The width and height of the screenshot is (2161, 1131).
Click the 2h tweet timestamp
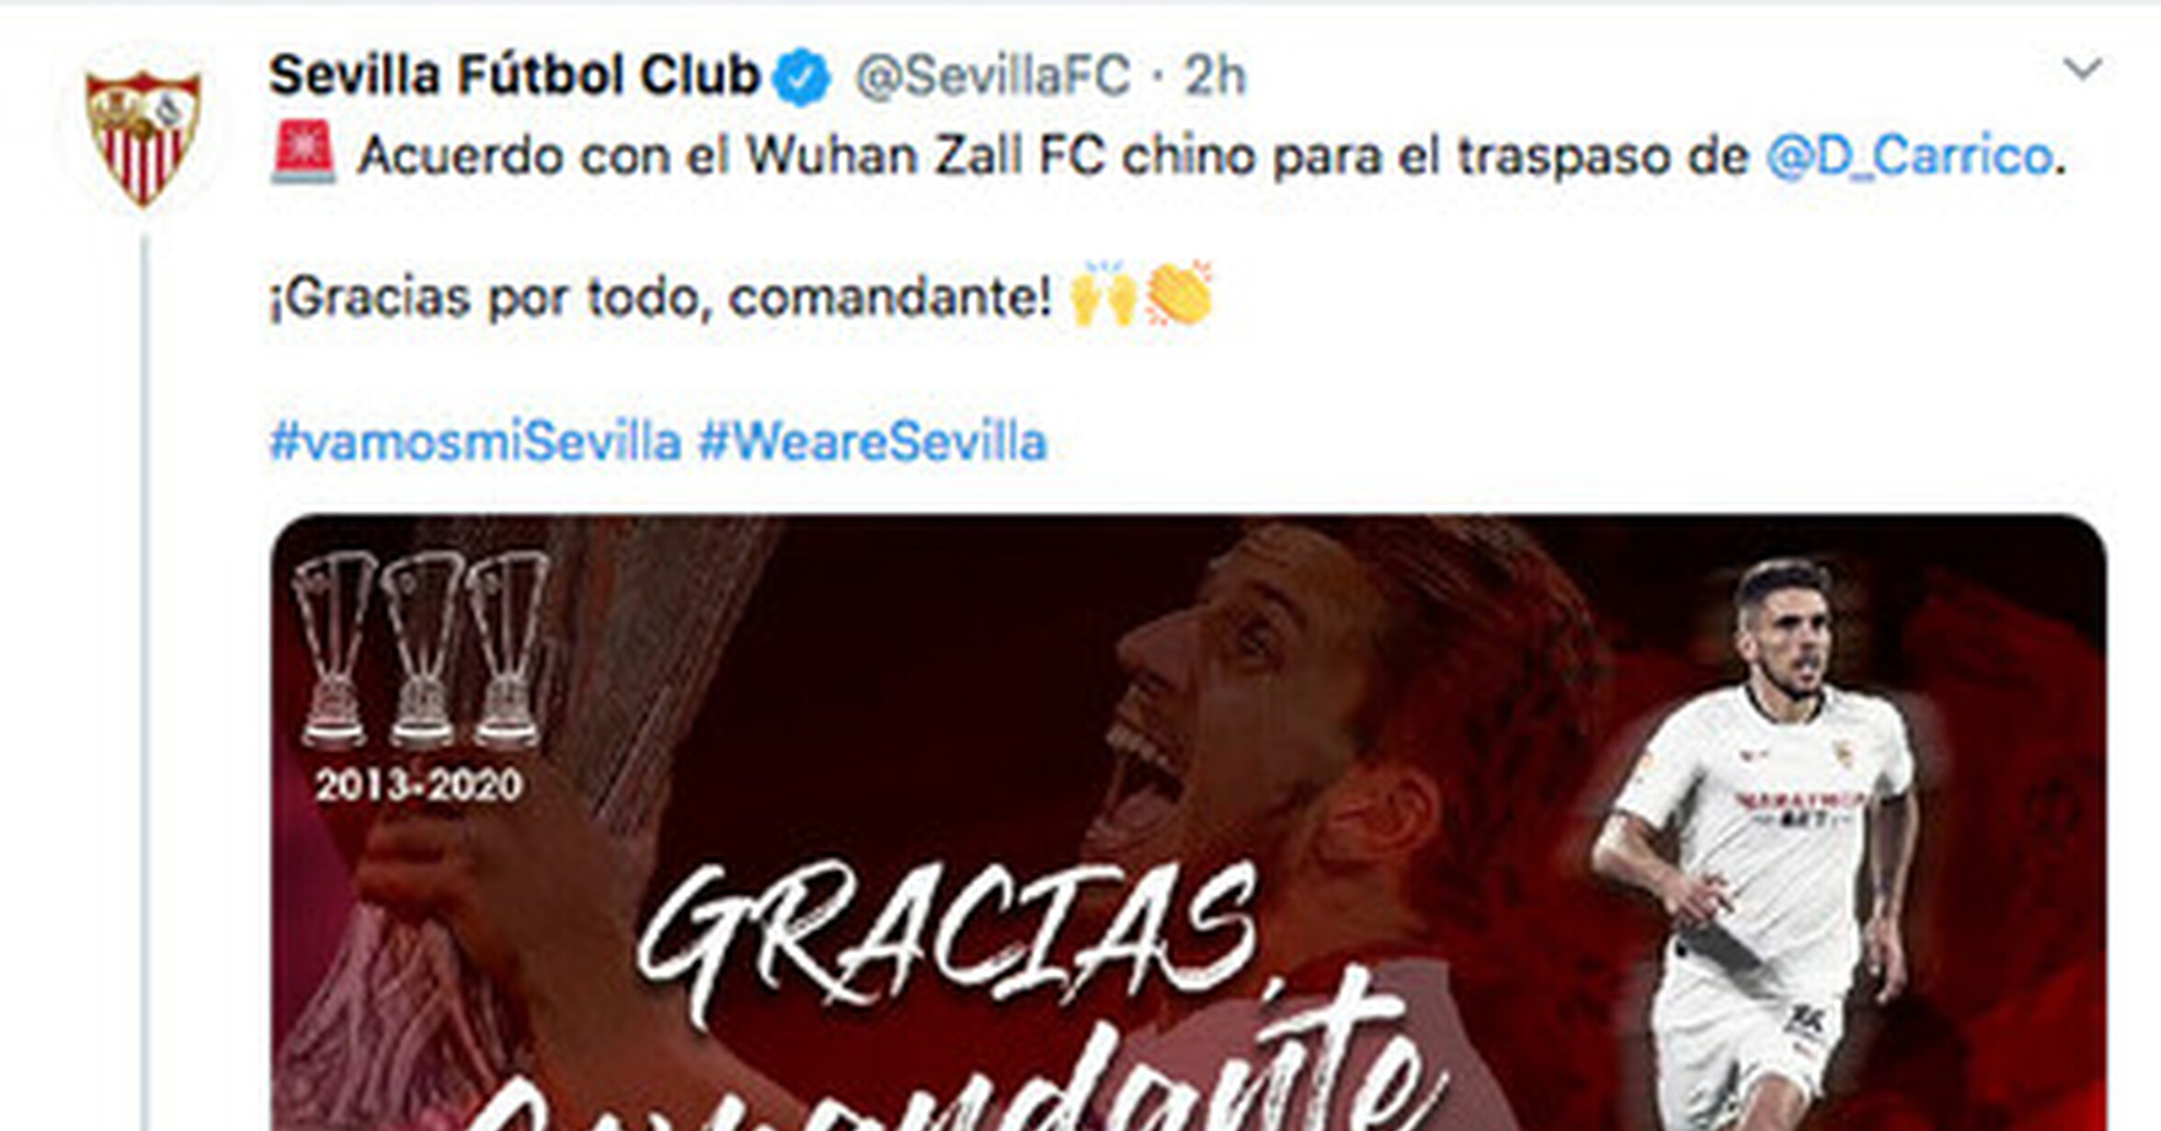pyautogui.click(x=1214, y=75)
